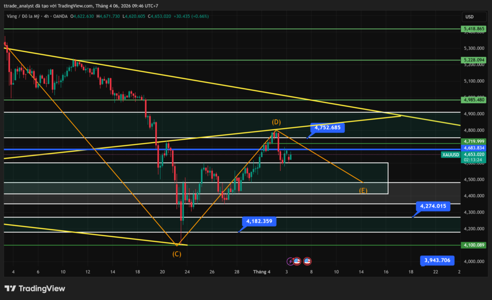492x300 pixels.
Task: Select the (D) wave label
Action: [276, 121]
